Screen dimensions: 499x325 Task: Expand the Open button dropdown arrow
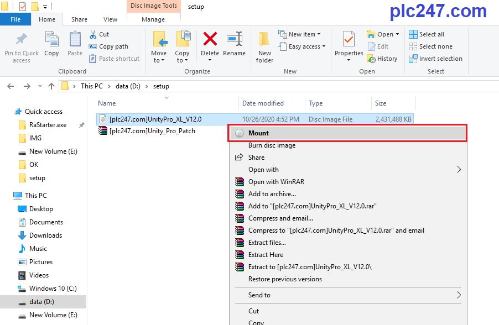[x=397, y=34]
